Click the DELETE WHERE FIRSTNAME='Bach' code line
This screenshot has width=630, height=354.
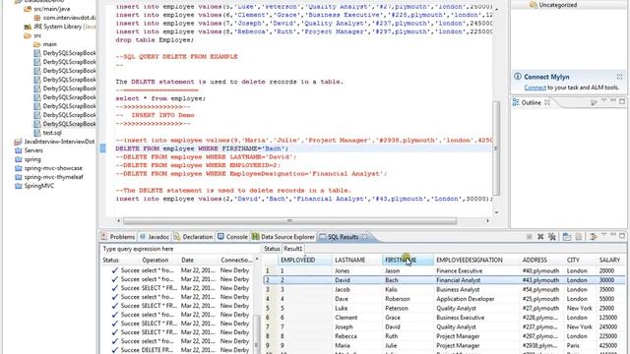202,148
